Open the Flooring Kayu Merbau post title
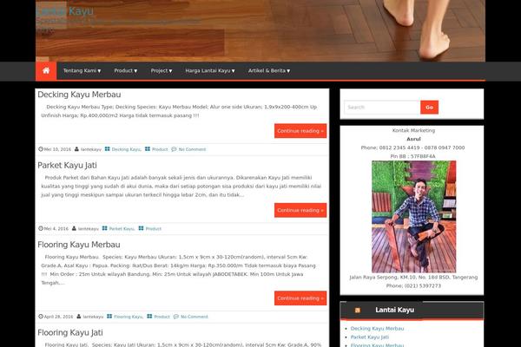 click(79, 245)
